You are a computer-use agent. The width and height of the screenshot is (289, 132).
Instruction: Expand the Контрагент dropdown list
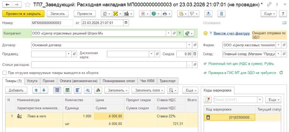(169, 33)
